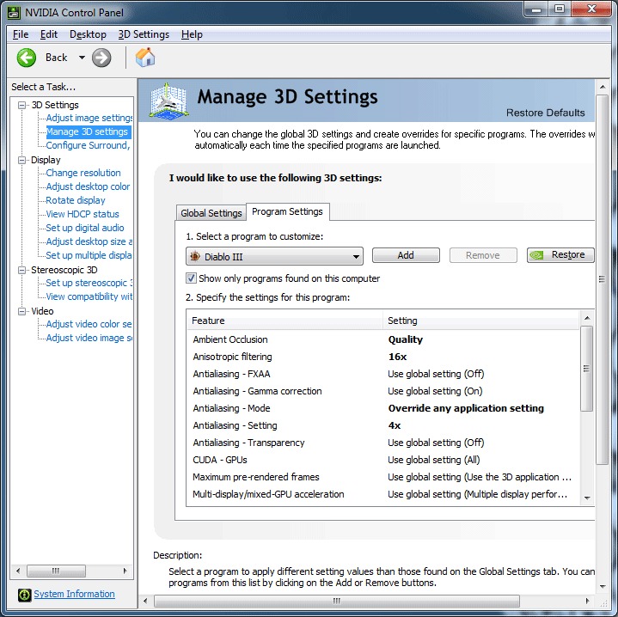Open Adjust video color settings task
This screenshot has width=618, height=617.
[89, 324]
